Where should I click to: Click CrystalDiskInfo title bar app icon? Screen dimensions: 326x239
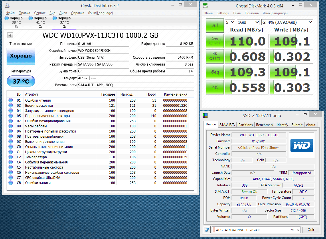7,6
